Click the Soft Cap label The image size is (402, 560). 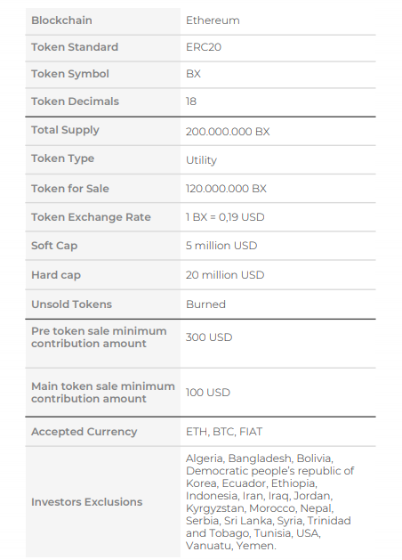coord(54,246)
